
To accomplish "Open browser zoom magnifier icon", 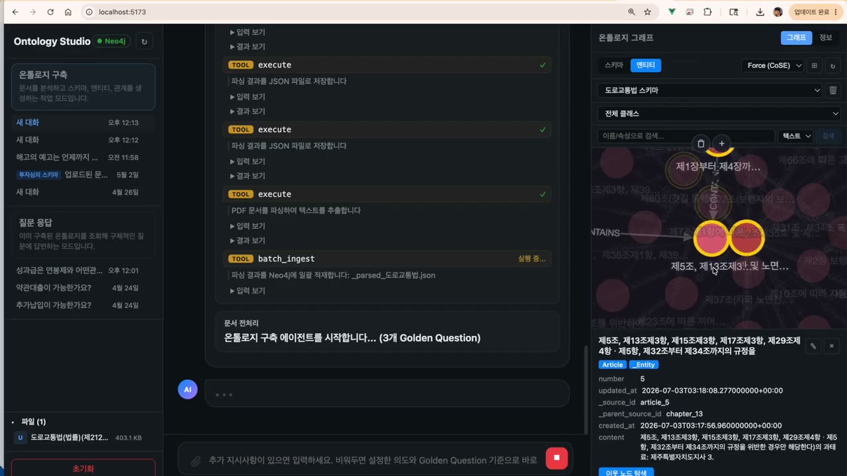I will [x=632, y=12].
